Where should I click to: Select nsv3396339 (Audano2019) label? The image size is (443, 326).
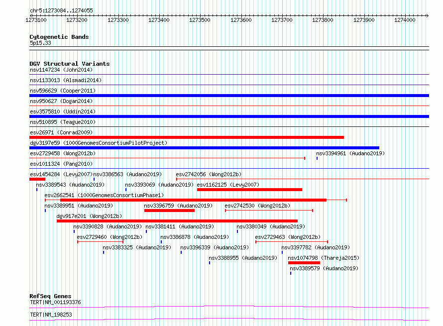pyautogui.click(x=215, y=247)
